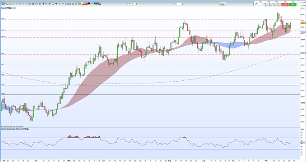Click the Relative Strength Index label tab
This screenshot has height=162, width=306.
[x=12, y=129]
